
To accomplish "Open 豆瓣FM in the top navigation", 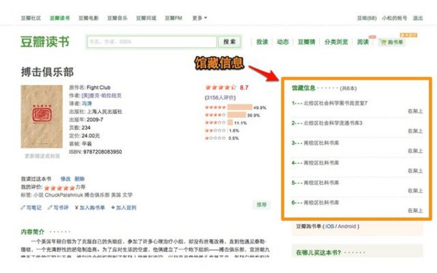I will [x=173, y=18].
